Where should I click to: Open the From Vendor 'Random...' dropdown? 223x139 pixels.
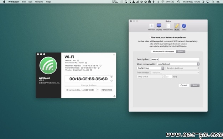pos(175,73)
